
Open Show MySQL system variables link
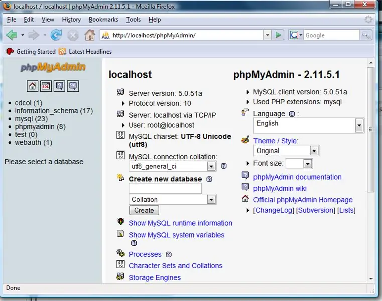coord(176,235)
